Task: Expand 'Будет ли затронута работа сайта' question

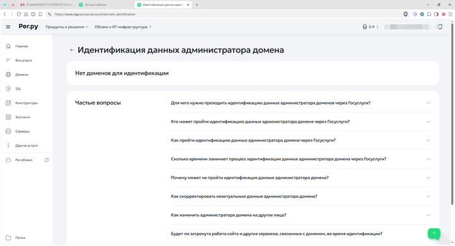Action: tap(300, 234)
